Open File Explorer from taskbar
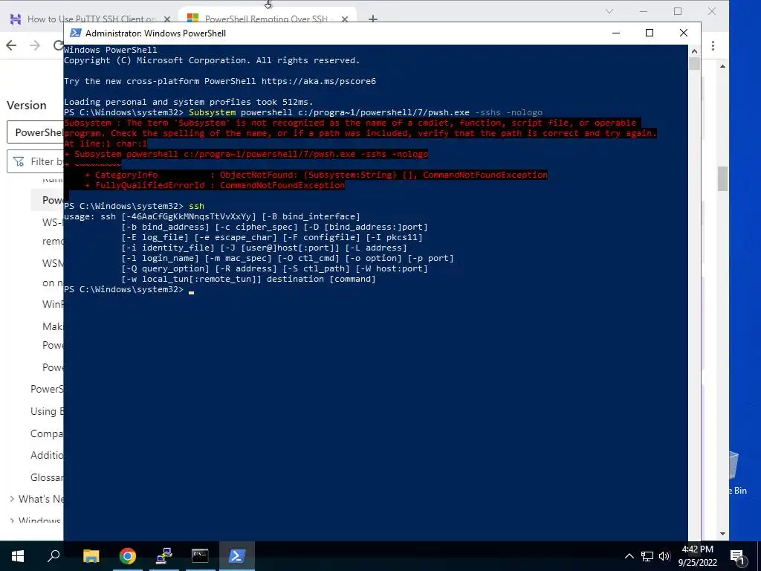 point(91,556)
